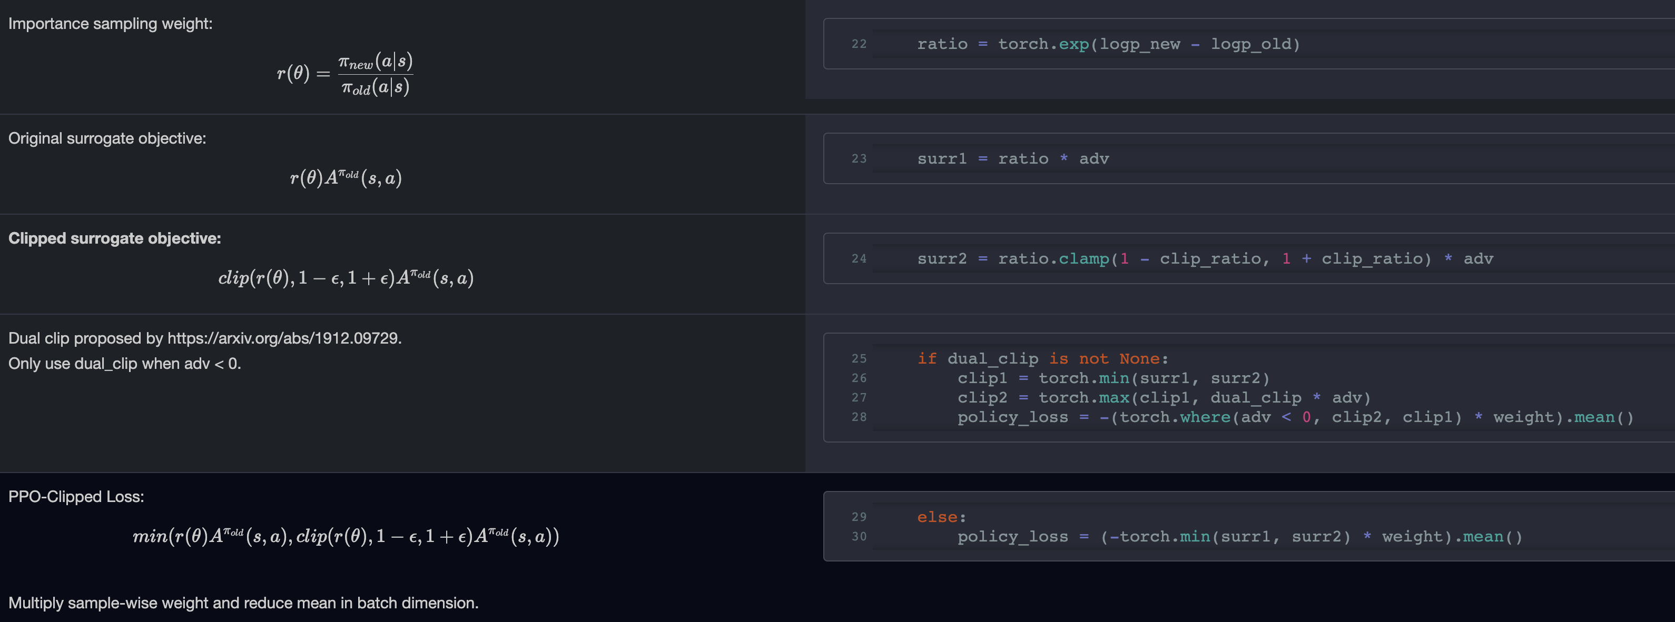The image size is (1675, 622).
Task: Click line number 22 in code block
Action: click(859, 44)
